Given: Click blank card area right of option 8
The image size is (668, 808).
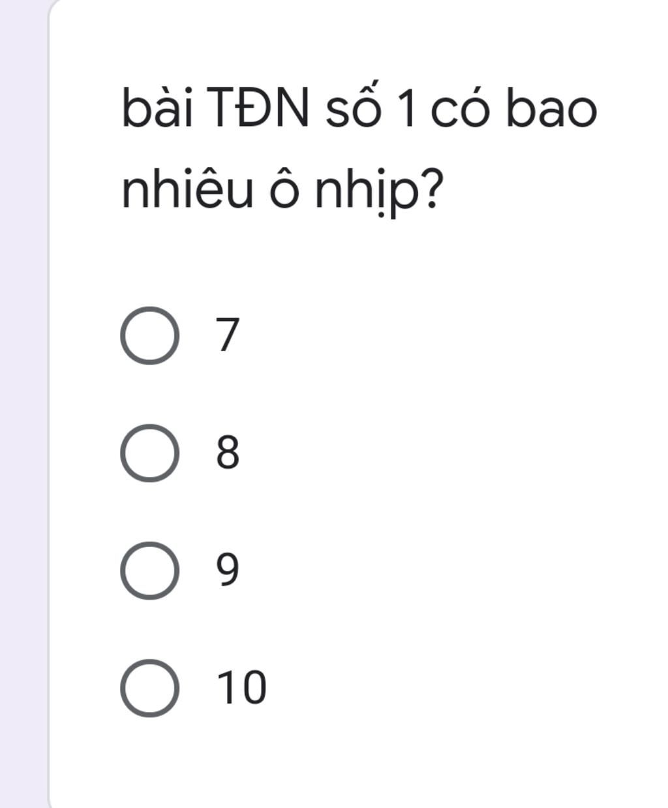Looking at the screenshot, I should (x=457, y=452).
